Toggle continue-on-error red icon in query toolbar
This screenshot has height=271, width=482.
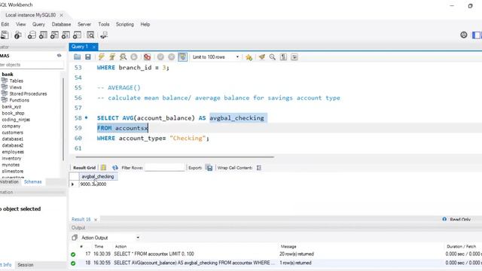pyautogui.click(x=147, y=57)
